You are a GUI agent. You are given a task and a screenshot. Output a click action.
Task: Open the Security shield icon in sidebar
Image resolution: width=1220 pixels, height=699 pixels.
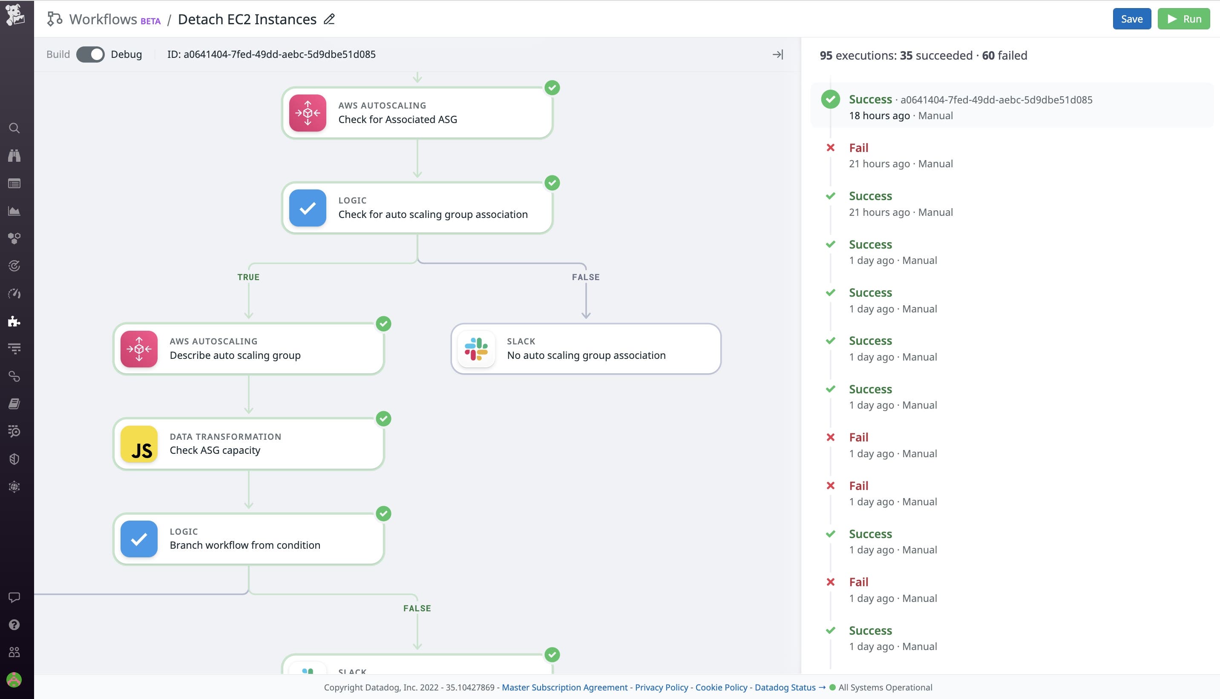click(14, 458)
